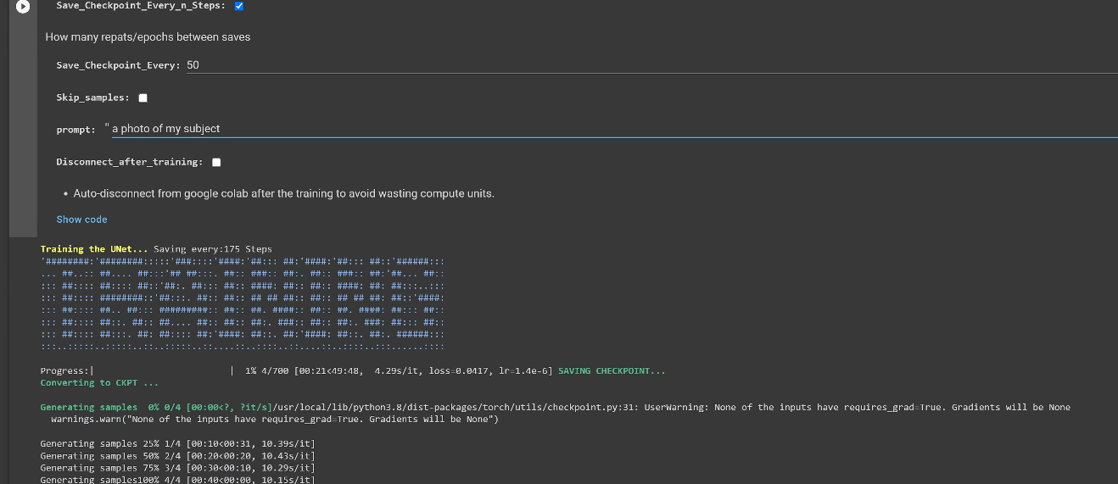
Task: Select the "Generating samples100% 4/4" line
Action: 177,479
